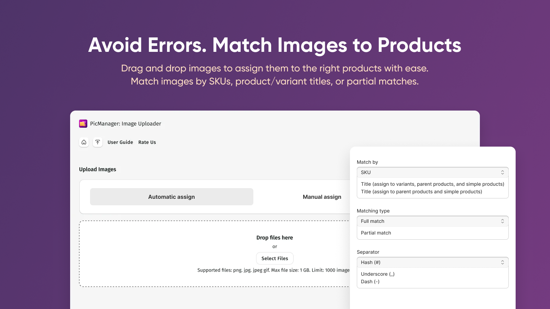
Task: Select the Partial match option
Action: 376,233
